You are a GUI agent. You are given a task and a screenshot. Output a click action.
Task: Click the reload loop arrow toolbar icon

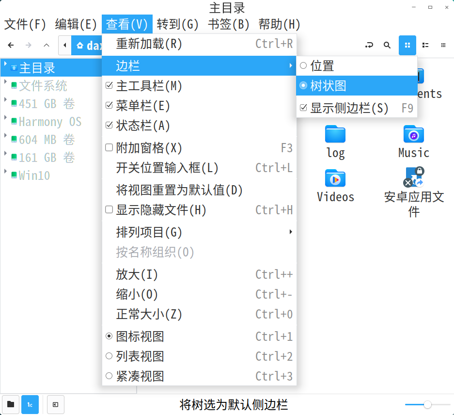click(369, 45)
